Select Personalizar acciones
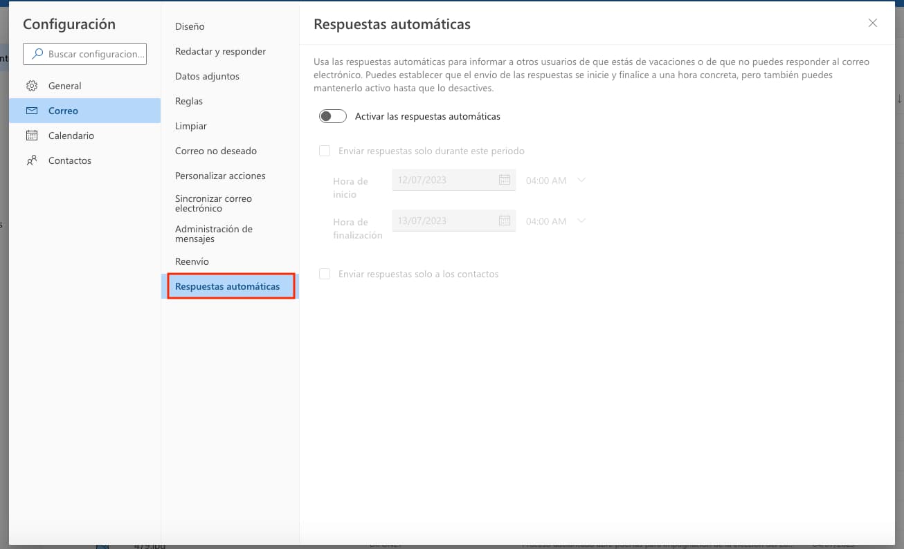The height and width of the screenshot is (549, 904). [220, 176]
